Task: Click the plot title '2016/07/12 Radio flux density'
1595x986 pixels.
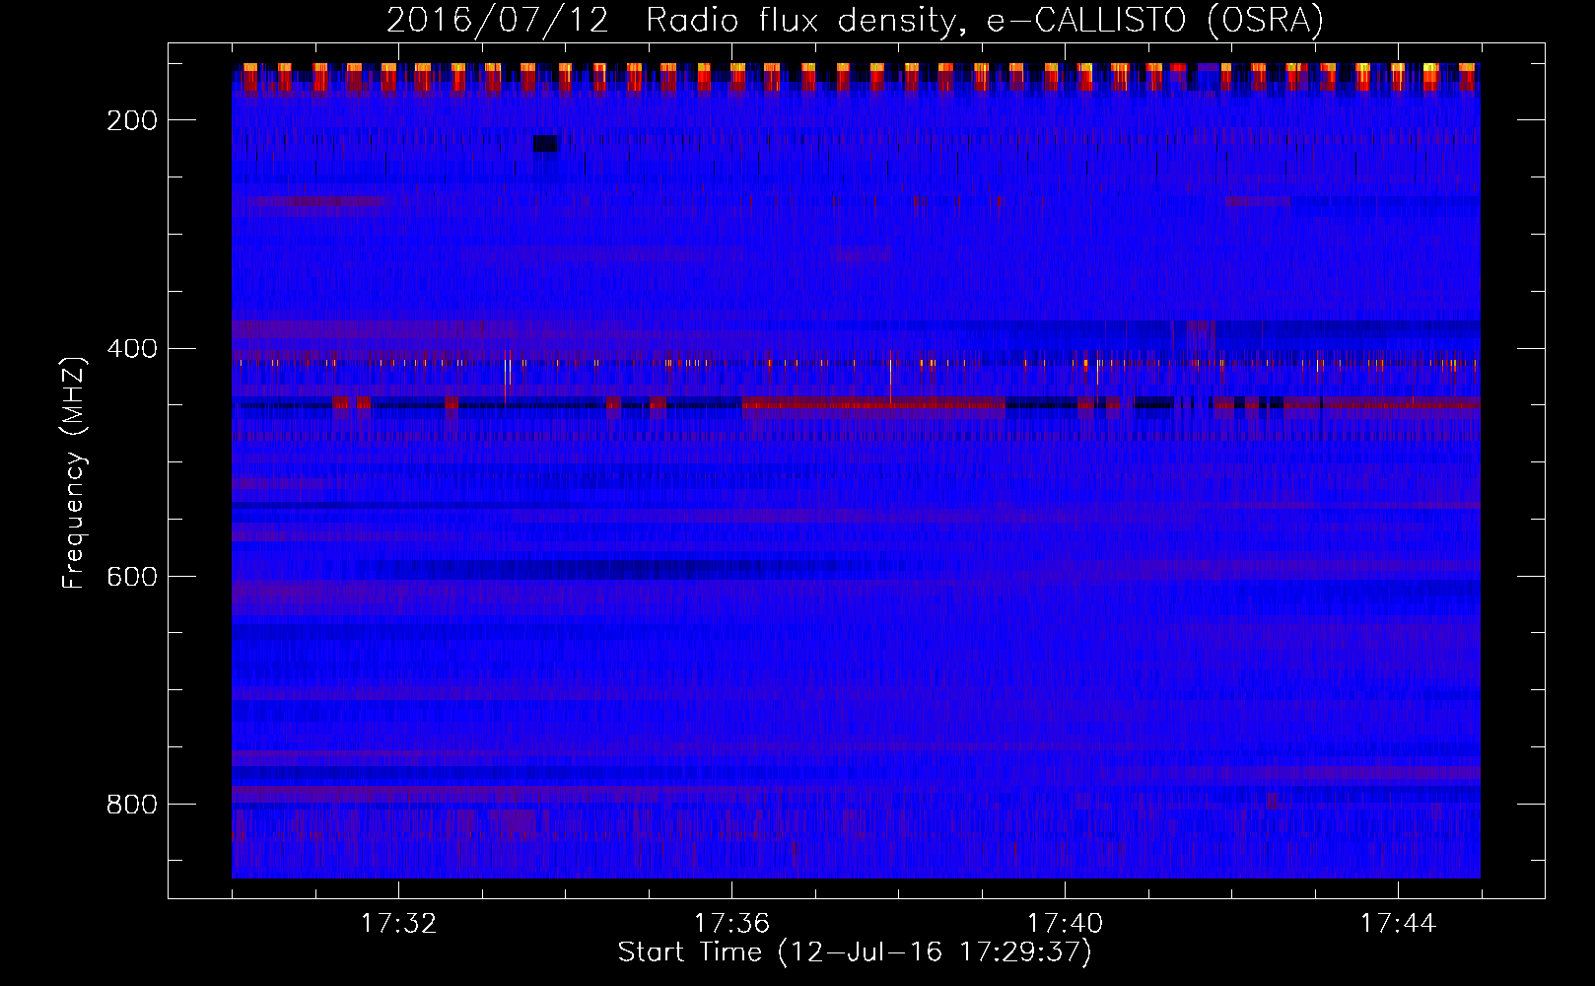Action: [855, 20]
